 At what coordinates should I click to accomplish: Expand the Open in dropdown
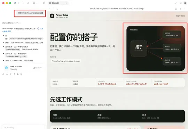coord(37,68)
